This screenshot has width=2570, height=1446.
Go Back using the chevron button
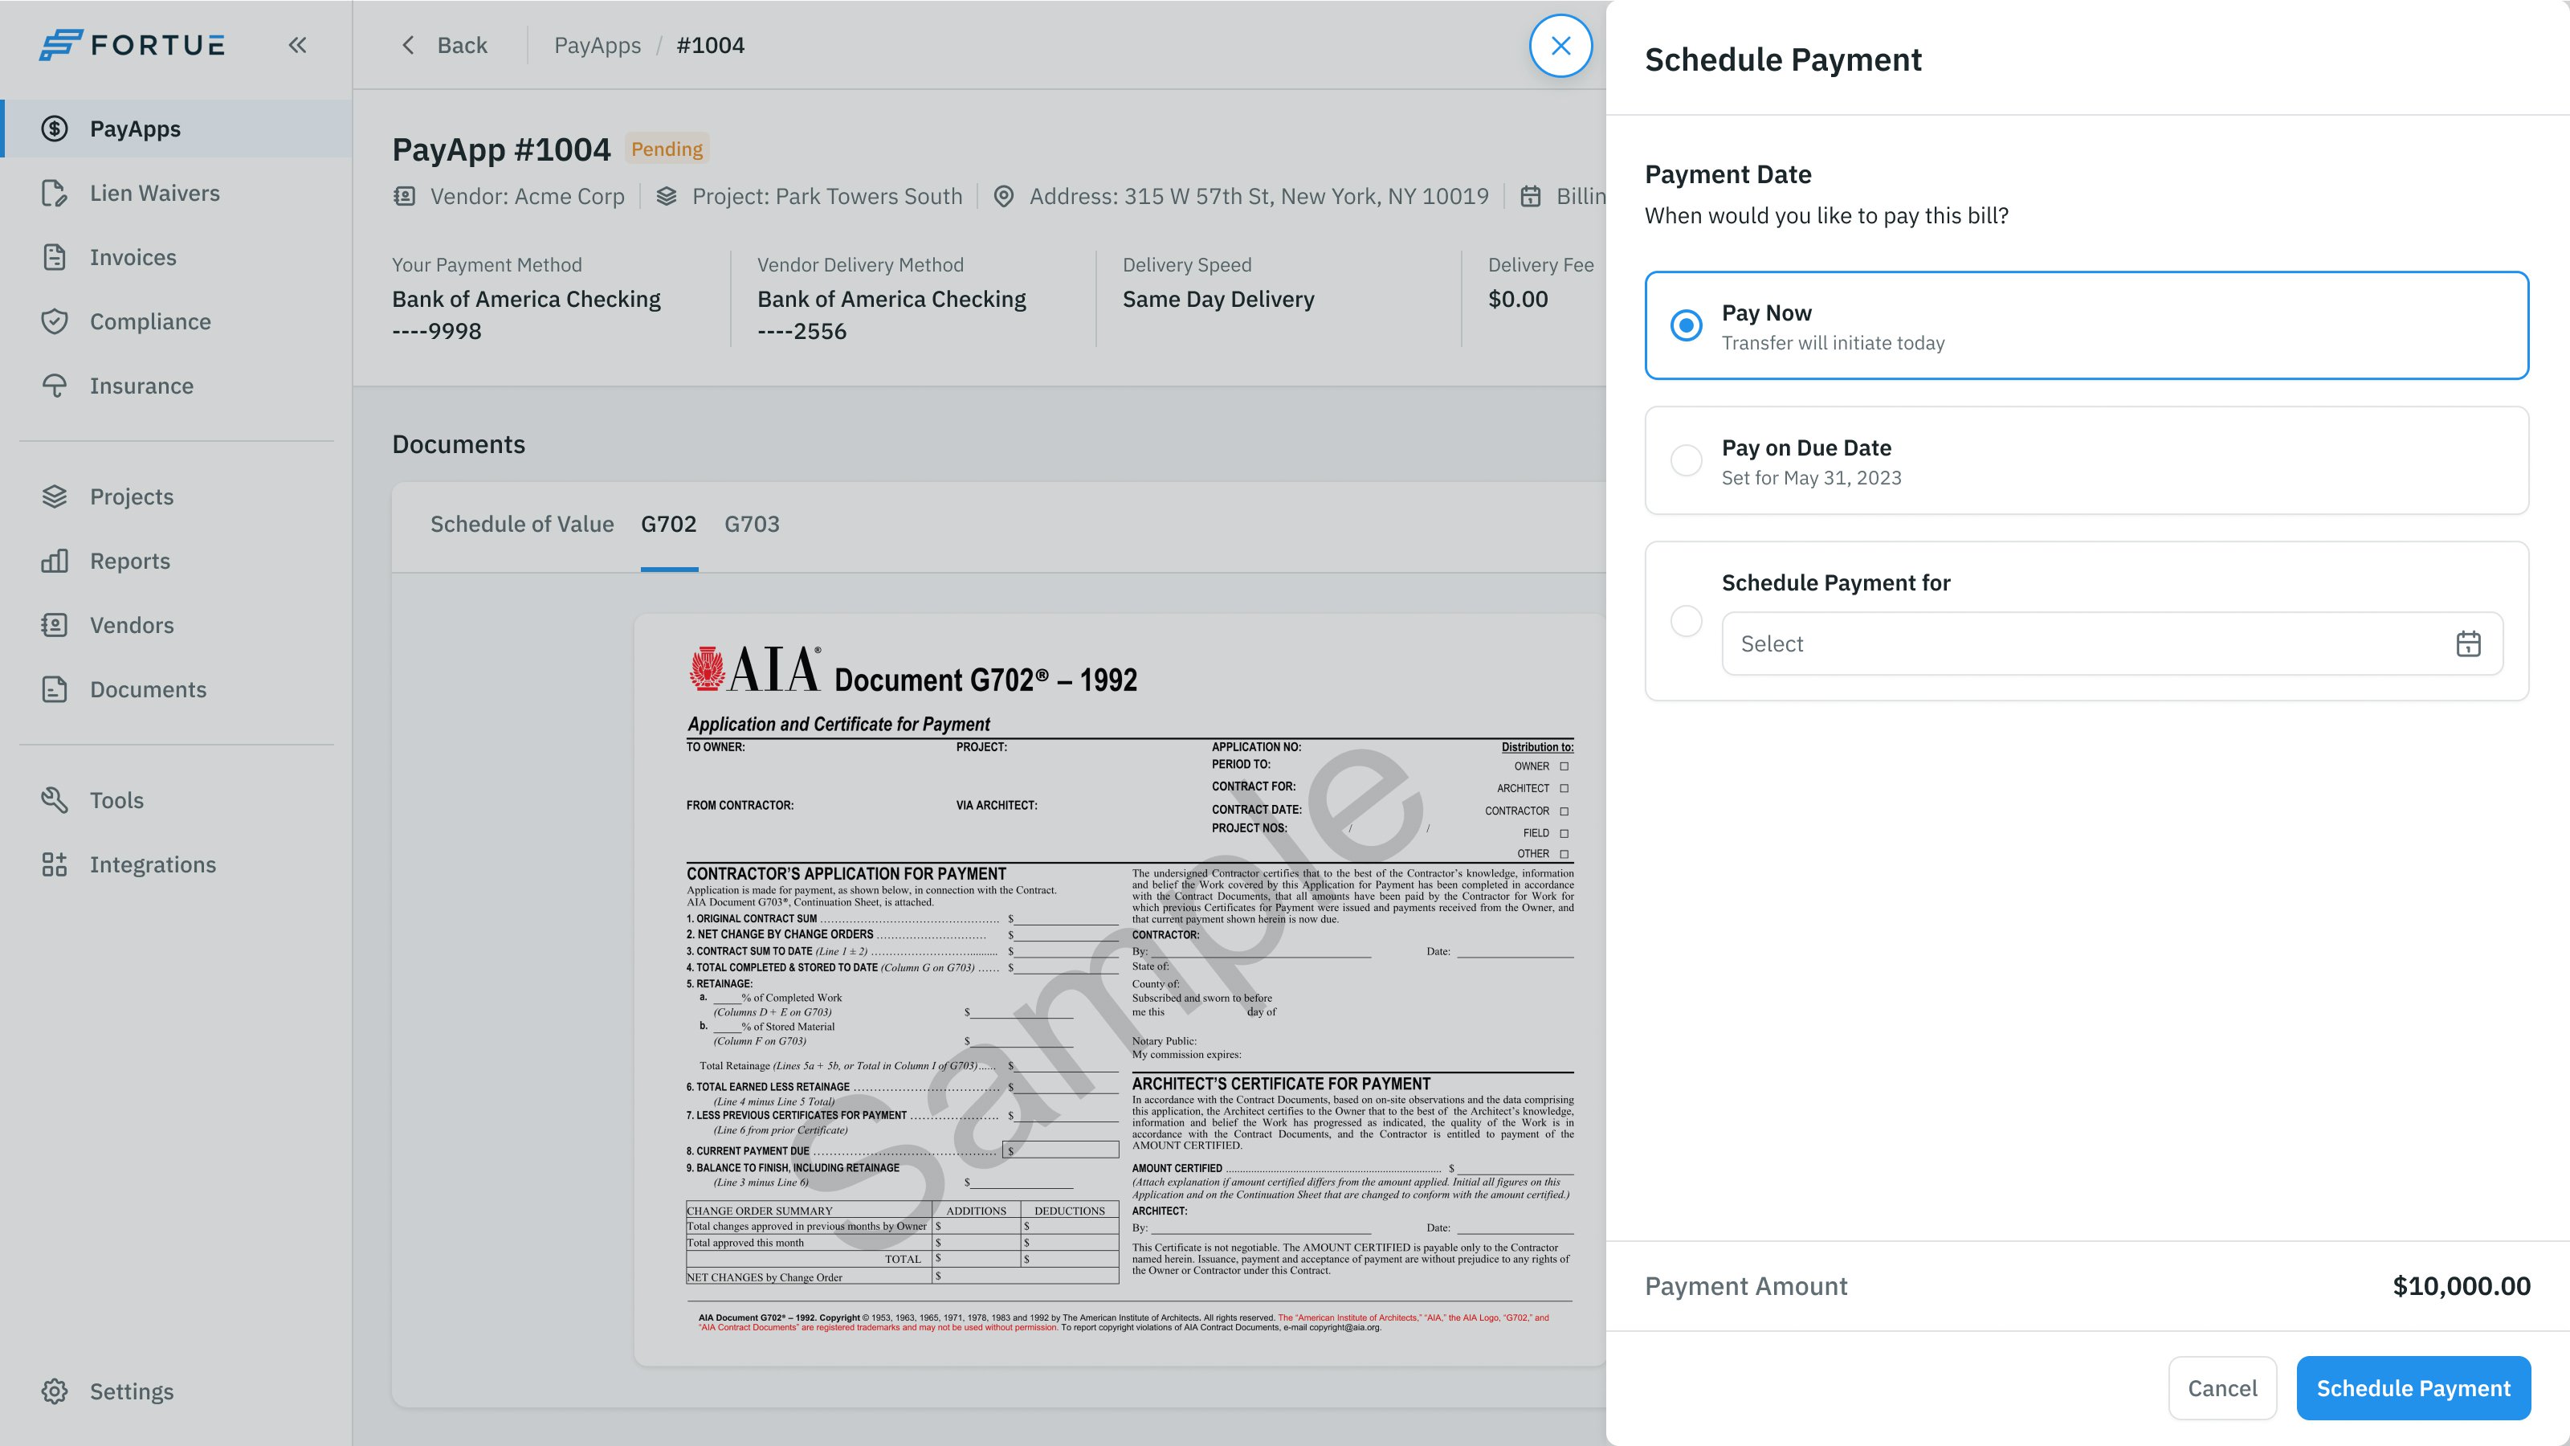point(443,45)
